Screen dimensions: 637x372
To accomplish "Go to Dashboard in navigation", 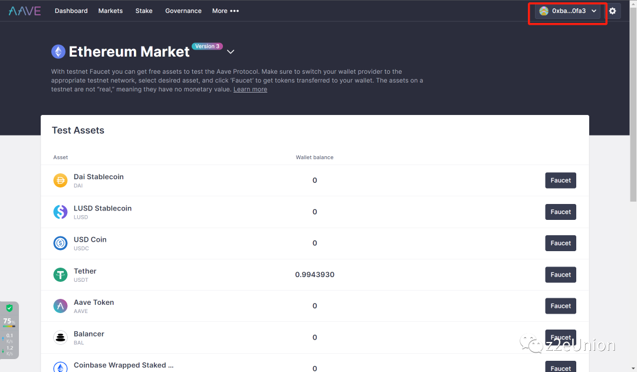I will 71,11.
